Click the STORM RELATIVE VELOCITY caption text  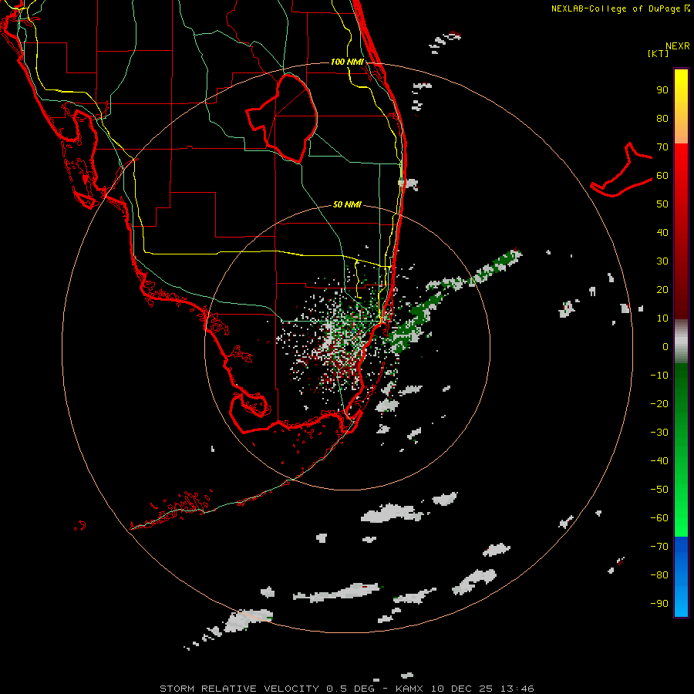239,689
